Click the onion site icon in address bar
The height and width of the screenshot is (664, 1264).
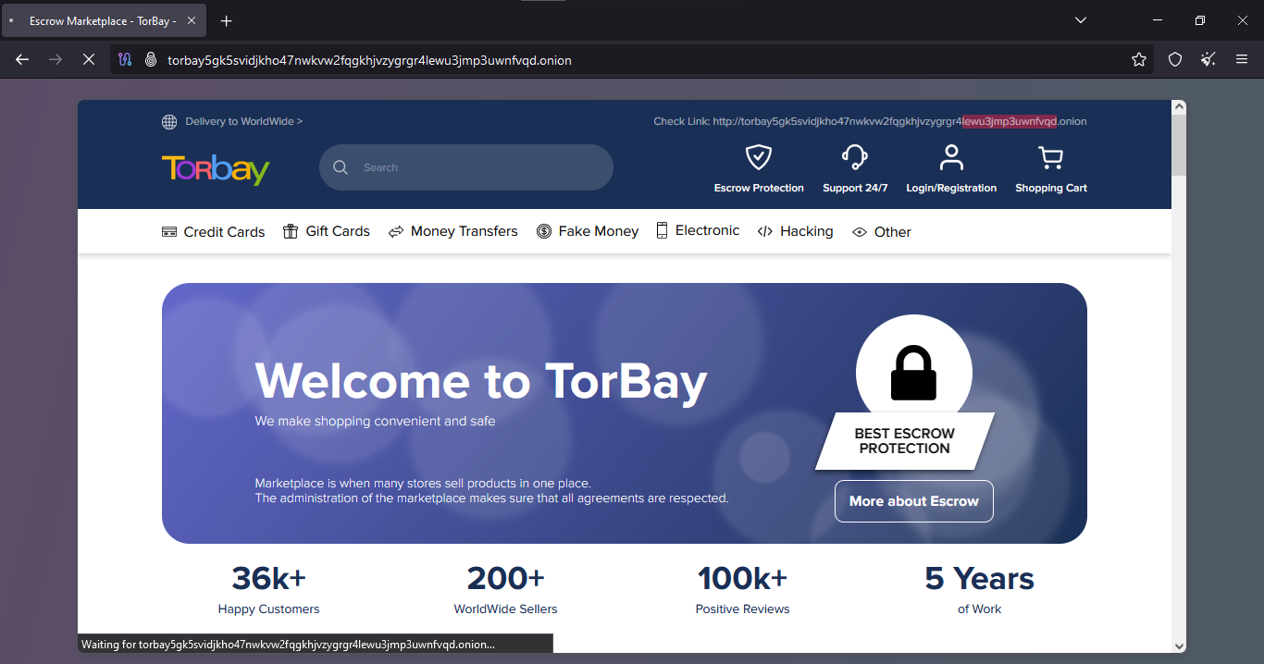pos(151,59)
